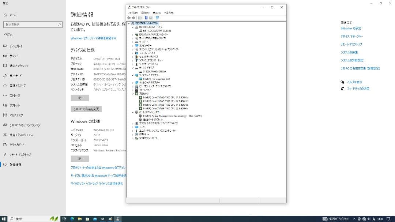Screen dimensions: 395x222
Task: Open the BitLocker の設定 link
Action: 350,28
